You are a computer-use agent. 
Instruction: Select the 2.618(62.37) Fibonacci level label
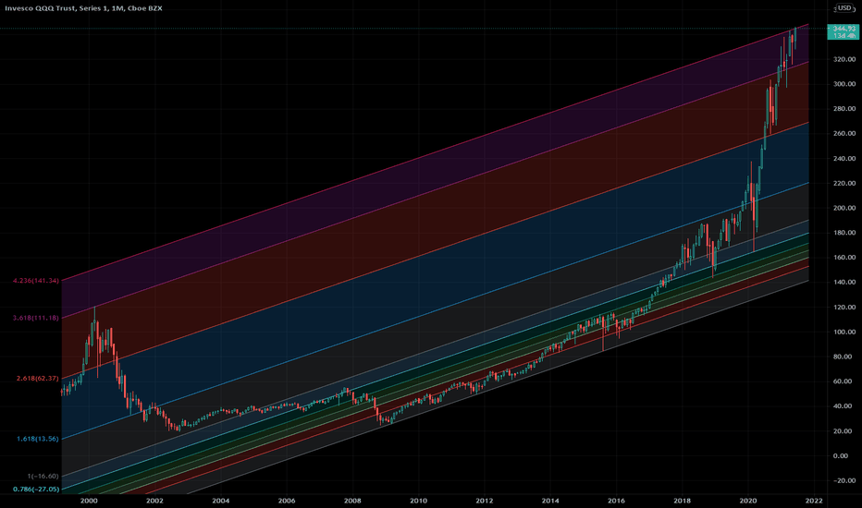tap(37, 378)
